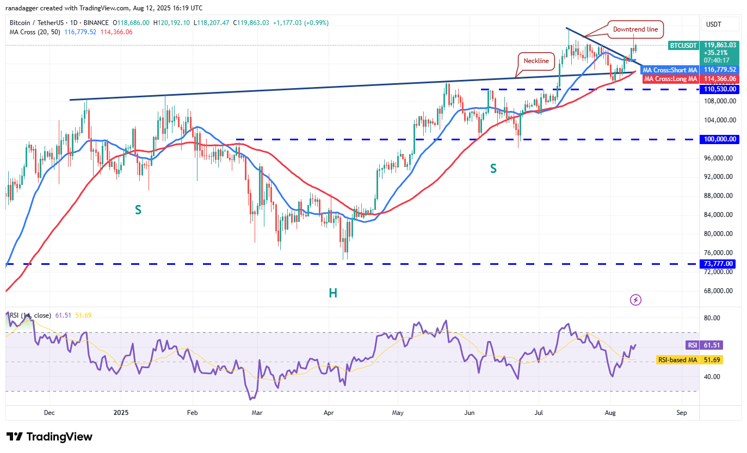
Task: Click the purple lightning bolt icon
Action: point(635,300)
